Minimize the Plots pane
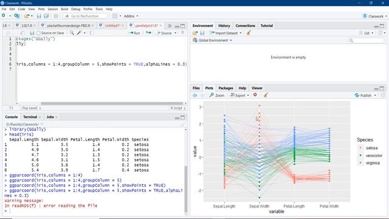This screenshot has width=389, height=219. (x=376, y=89)
